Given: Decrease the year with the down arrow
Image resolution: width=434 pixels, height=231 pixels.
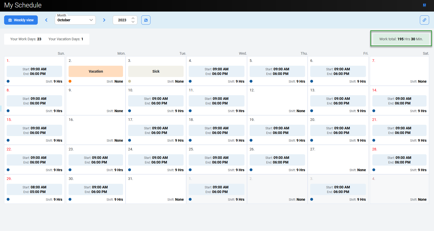Looking at the screenshot, I should pyautogui.click(x=133, y=22).
